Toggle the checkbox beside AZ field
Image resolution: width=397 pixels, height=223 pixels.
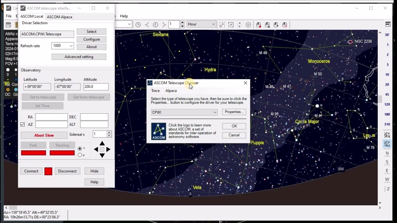tap(23, 124)
